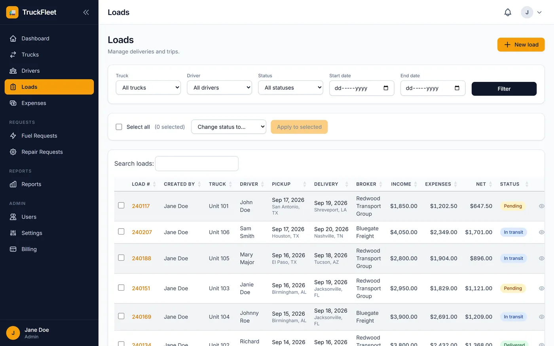Click Apply to selected button
This screenshot has height=346, width=554.
tap(299, 127)
